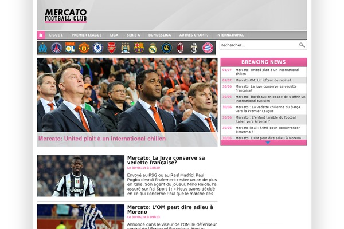Click the 'BREAKING NEWS' panel header
The height and width of the screenshot is (229, 344).
(x=264, y=62)
